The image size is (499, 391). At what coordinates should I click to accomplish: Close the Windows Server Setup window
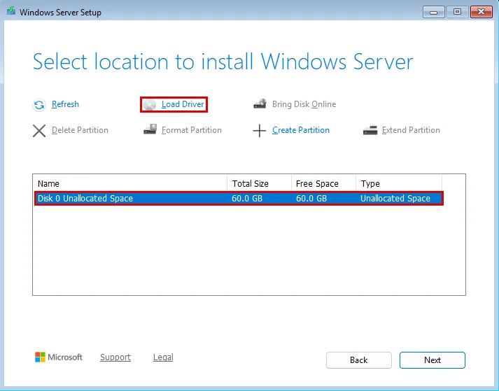482,12
